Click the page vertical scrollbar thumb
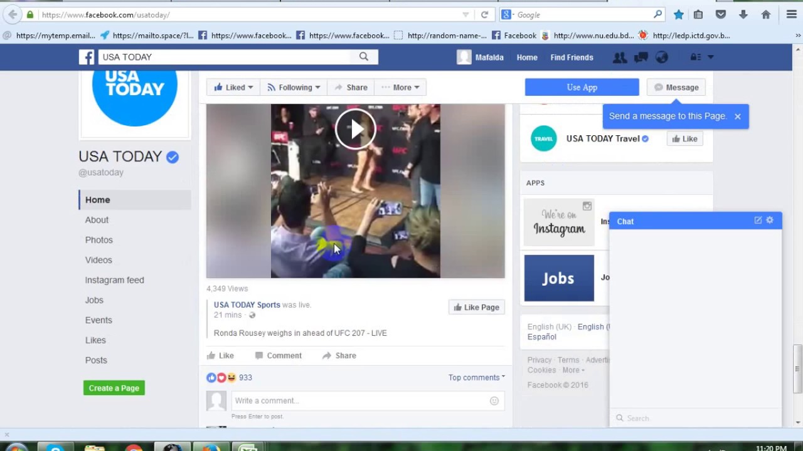Viewport: 803px width, 451px height. click(798, 369)
